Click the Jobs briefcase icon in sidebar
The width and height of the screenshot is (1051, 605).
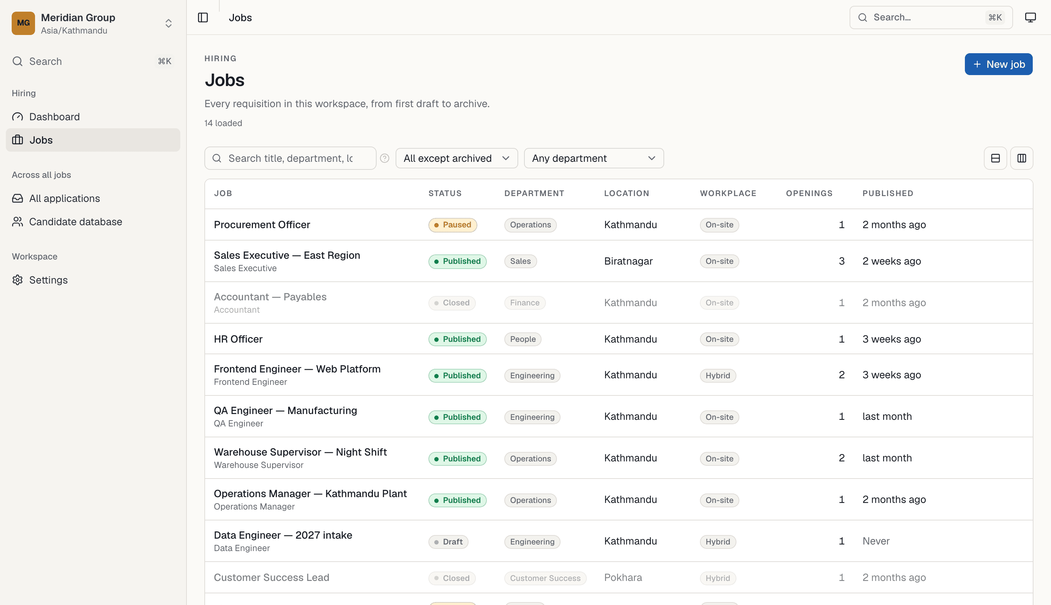pos(18,140)
